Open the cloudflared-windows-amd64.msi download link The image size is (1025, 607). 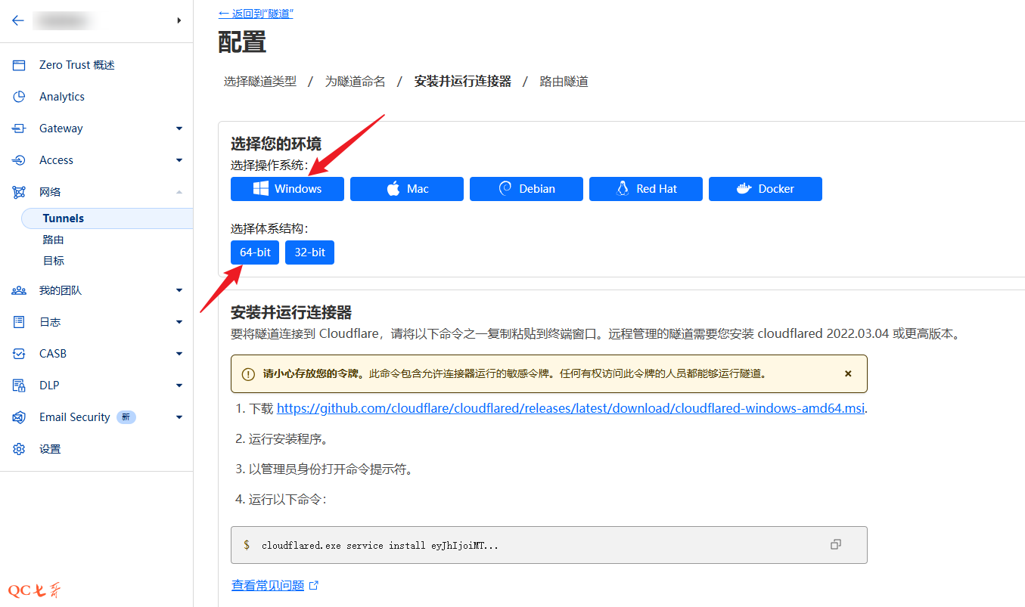[x=570, y=408]
